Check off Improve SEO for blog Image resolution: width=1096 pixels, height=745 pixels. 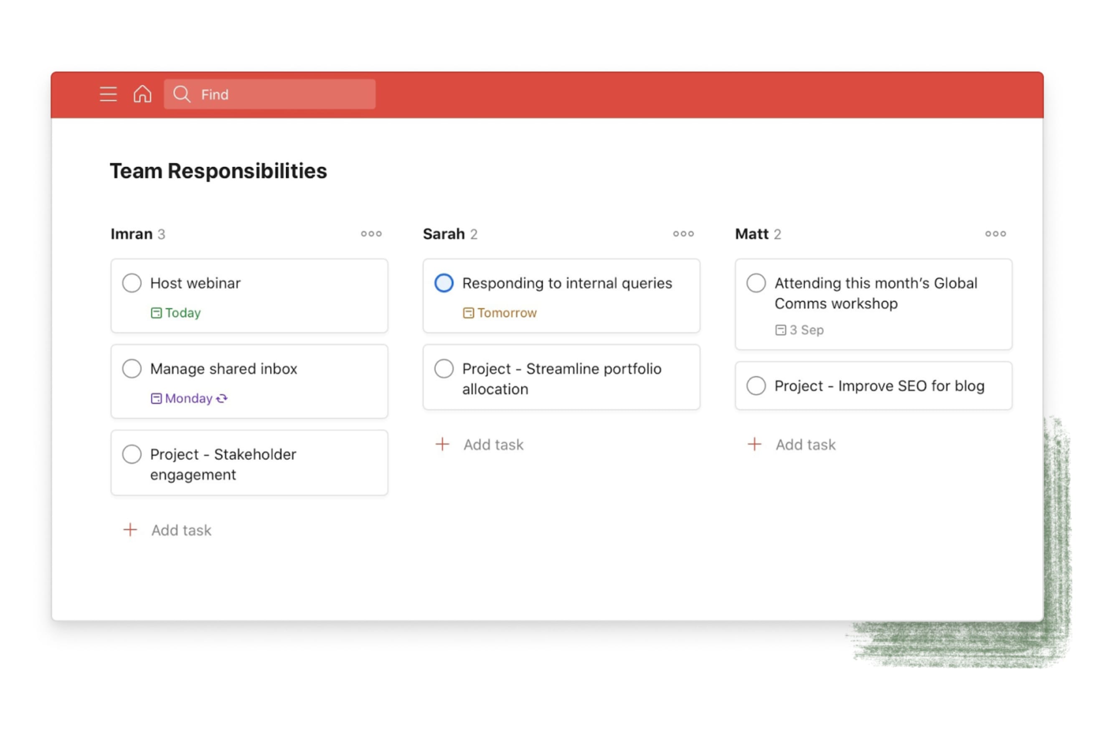coord(756,386)
